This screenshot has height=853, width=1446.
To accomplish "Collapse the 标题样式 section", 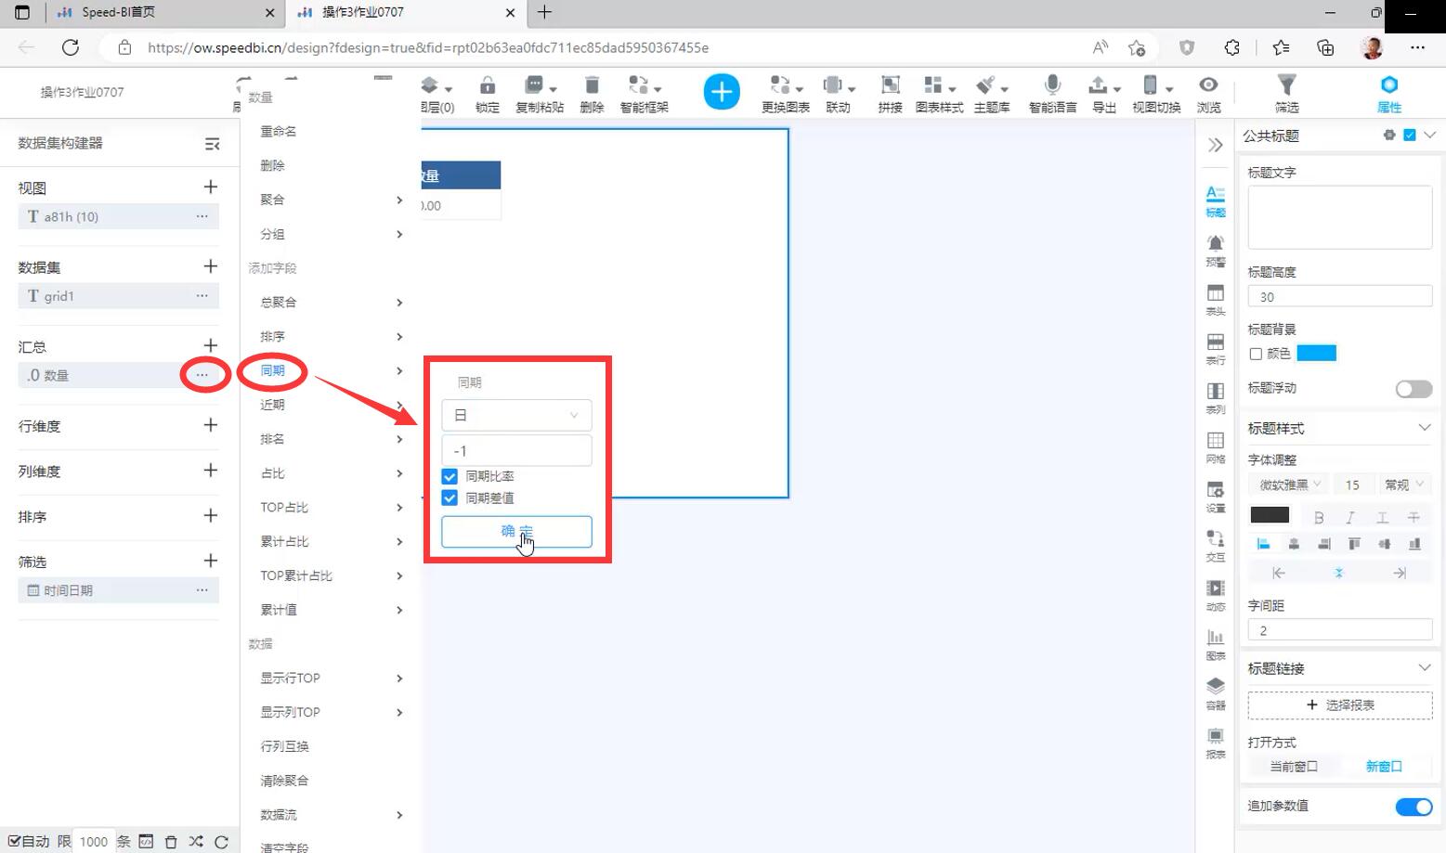I will pos(1424,428).
